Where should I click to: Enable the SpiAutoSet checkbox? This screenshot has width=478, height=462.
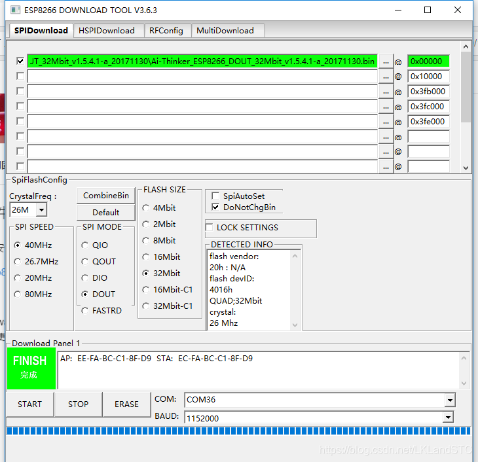[215, 196]
